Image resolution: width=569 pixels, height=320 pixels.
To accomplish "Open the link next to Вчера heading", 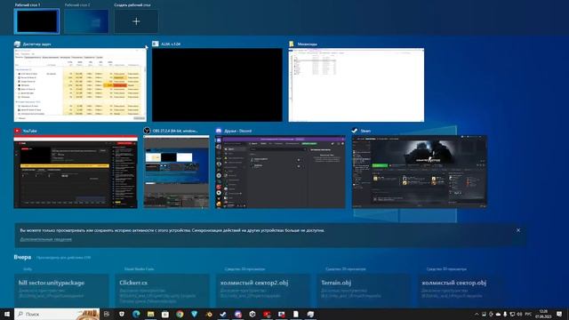I will pos(63,258).
